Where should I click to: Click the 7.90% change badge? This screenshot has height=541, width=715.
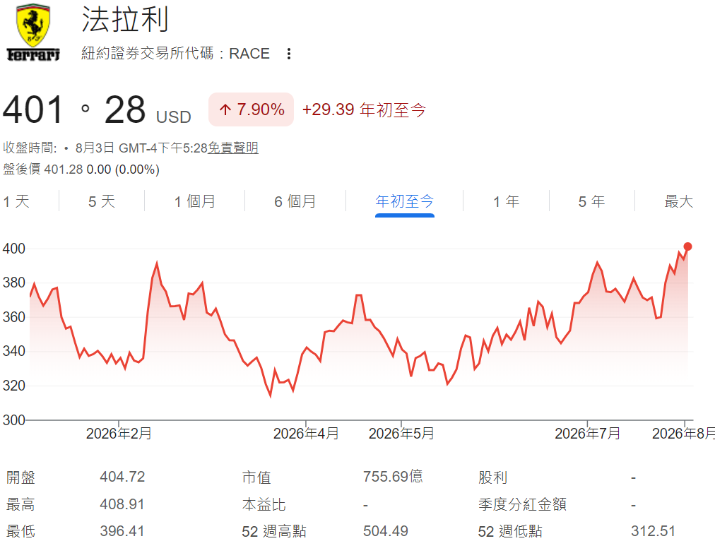pyautogui.click(x=252, y=109)
